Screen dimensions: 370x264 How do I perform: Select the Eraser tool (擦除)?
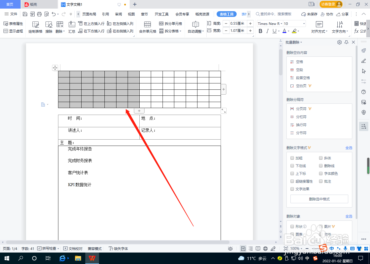pyautogui.click(x=49, y=28)
